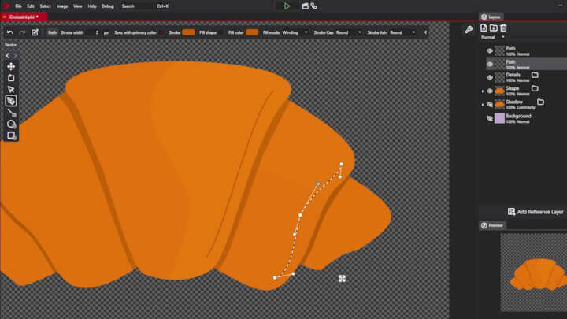
Task: Click the PixiEditor logo icon
Action: tap(6, 6)
